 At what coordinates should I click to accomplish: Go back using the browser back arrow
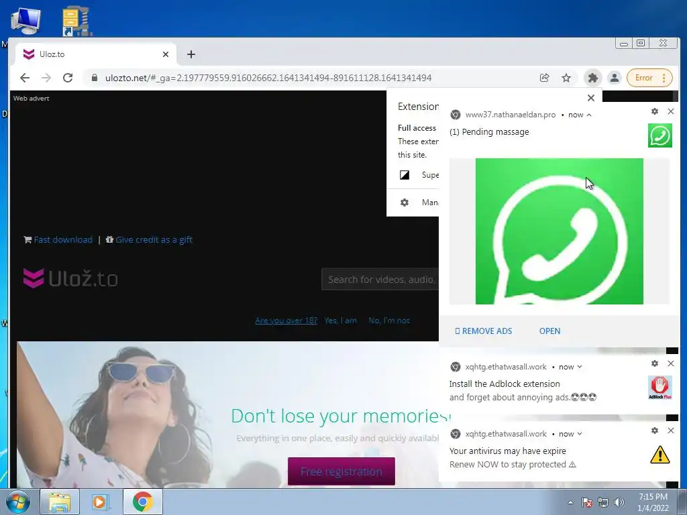point(25,78)
